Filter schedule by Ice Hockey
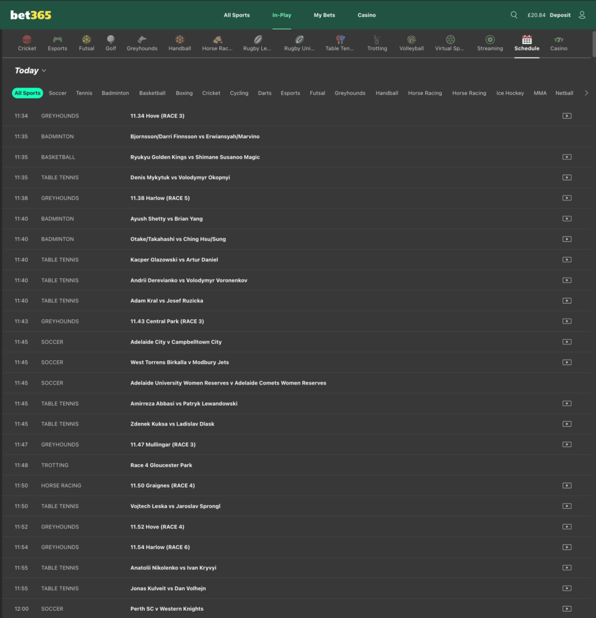 coord(510,93)
